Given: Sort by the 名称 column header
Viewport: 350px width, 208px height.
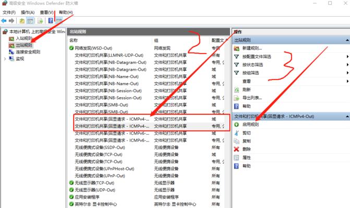Looking at the screenshot, I should [74, 40].
